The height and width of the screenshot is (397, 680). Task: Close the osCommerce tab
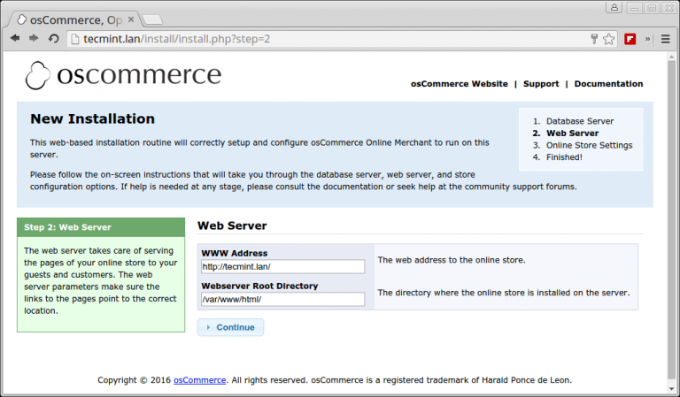click(x=130, y=19)
